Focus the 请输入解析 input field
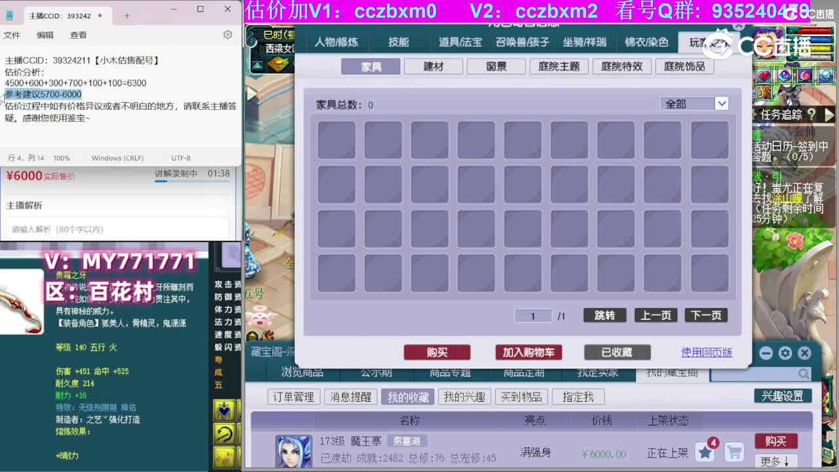 coord(118,229)
